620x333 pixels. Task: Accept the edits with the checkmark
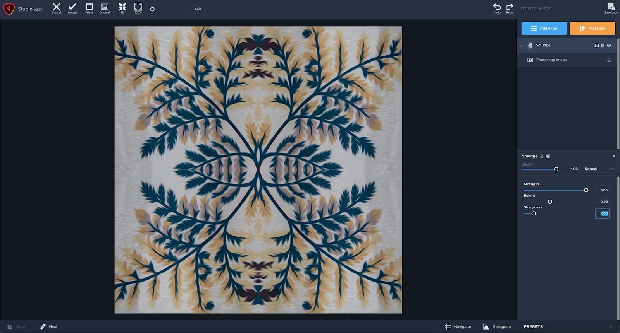pyautogui.click(x=72, y=7)
